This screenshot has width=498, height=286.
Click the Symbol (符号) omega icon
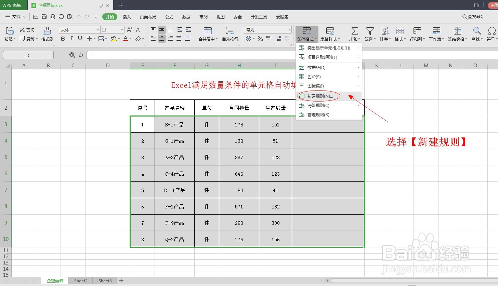click(x=492, y=31)
